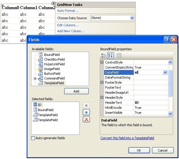
Task: Expand the HeaderStyle property
Action: [102, 98]
